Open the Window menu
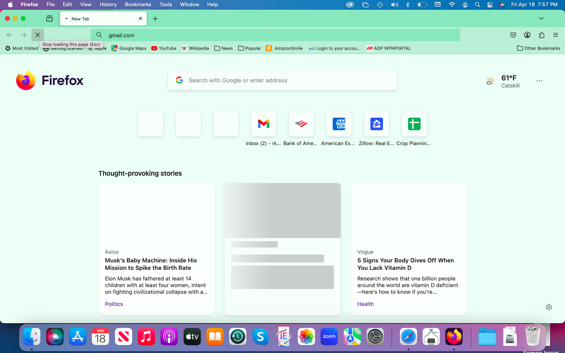565x353 pixels. click(190, 4)
